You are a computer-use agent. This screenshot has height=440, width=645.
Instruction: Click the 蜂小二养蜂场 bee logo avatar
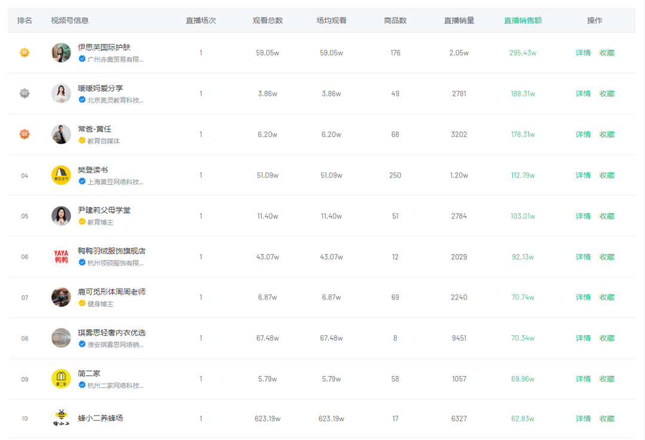pyautogui.click(x=61, y=418)
